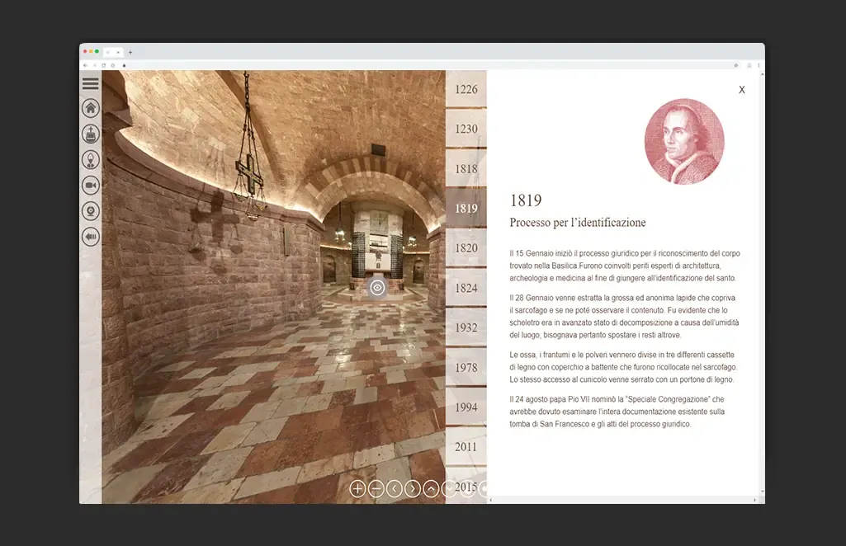Open year 1932 in the timeline
The image size is (846, 546).
click(466, 327)
